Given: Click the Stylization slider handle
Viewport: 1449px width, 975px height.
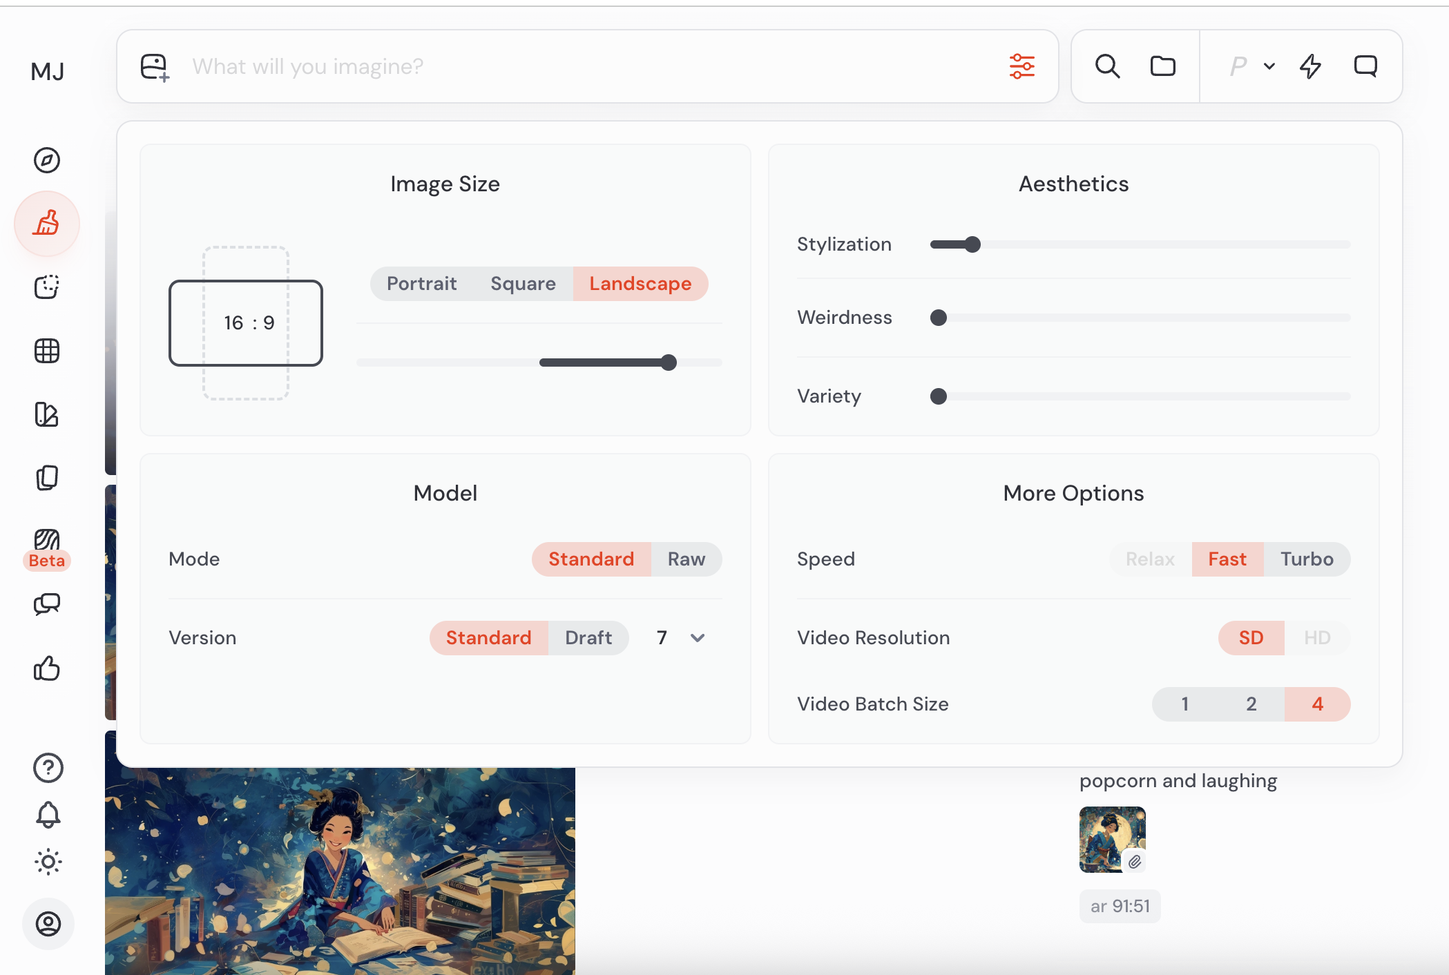Looking at the screenshot, I should [x=972, y=244].
